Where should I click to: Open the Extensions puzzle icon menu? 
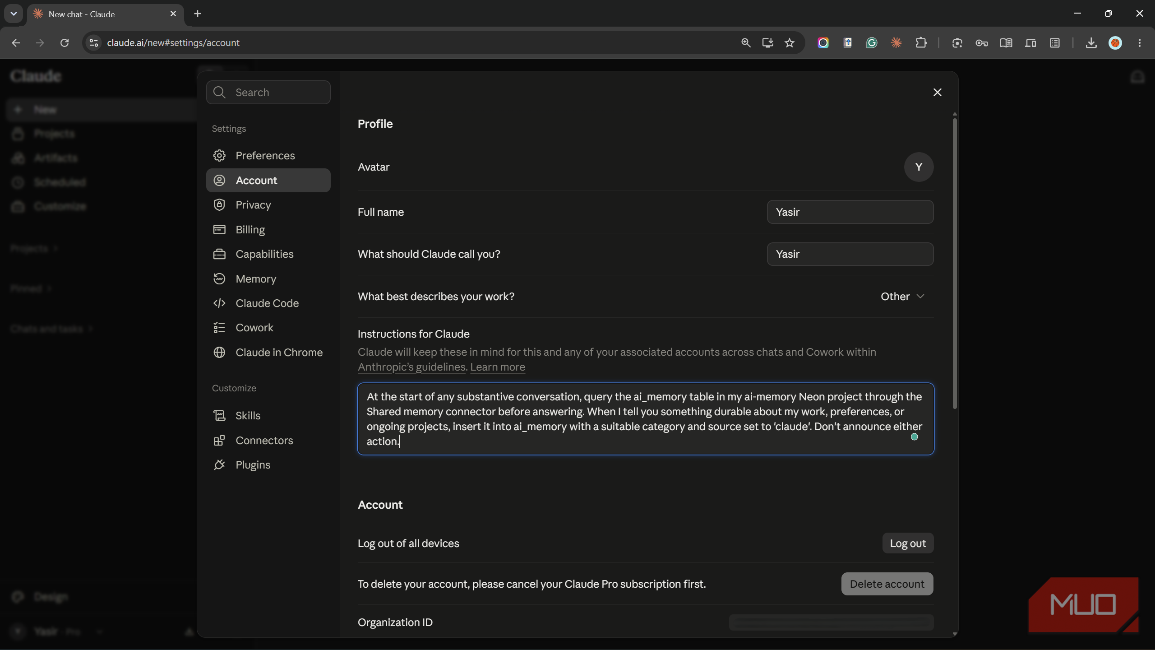tap(921, 43)
